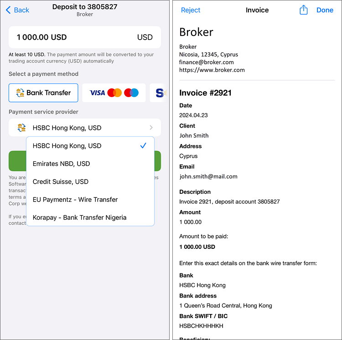
Task: Select the Mastercard logo
Action: point(114,93)
